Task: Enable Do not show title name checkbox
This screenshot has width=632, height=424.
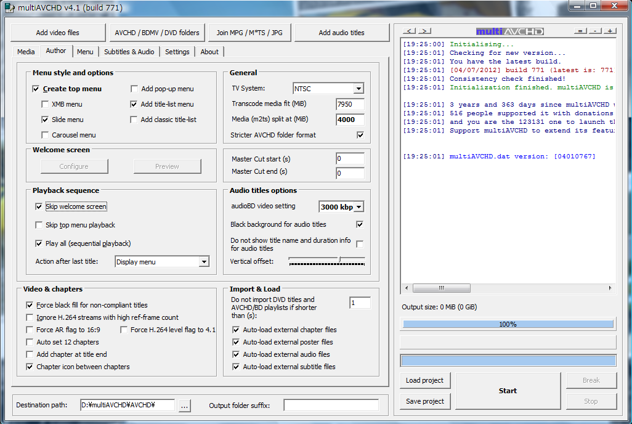Action: click(360, 244)
